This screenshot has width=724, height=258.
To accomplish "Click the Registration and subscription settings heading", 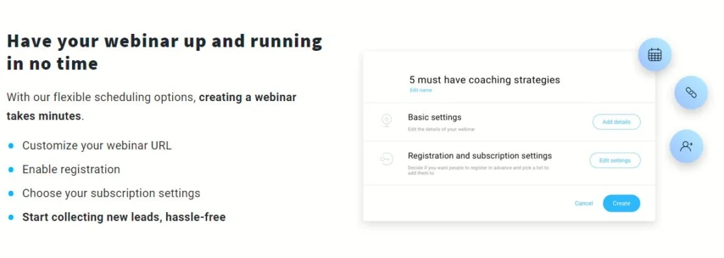I will [480, 156].
